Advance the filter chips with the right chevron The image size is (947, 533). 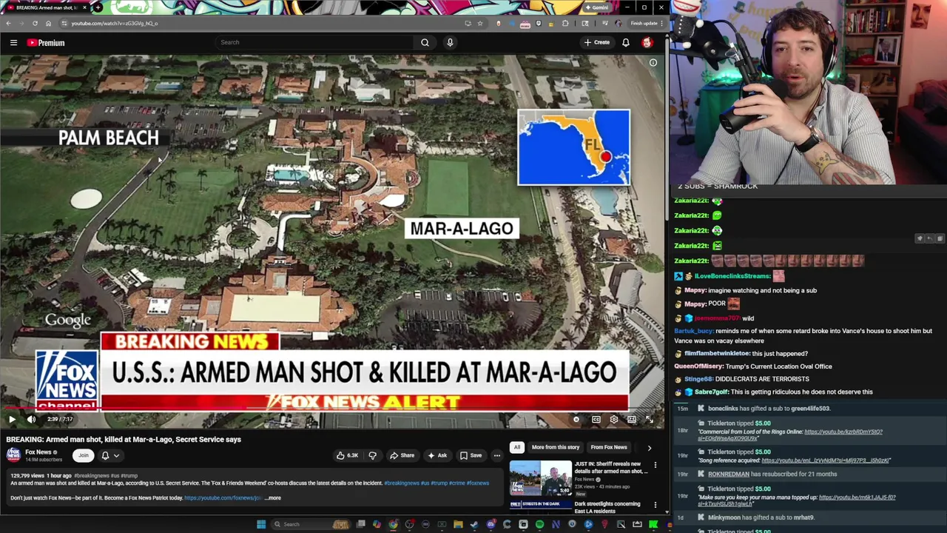650,447
